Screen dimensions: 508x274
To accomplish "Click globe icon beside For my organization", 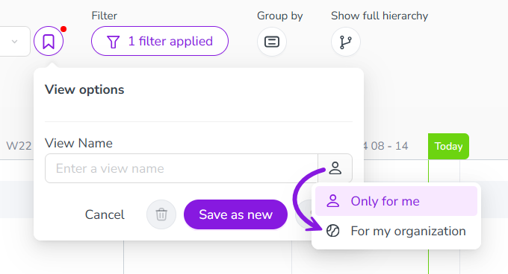I will (x=332, y=231).
